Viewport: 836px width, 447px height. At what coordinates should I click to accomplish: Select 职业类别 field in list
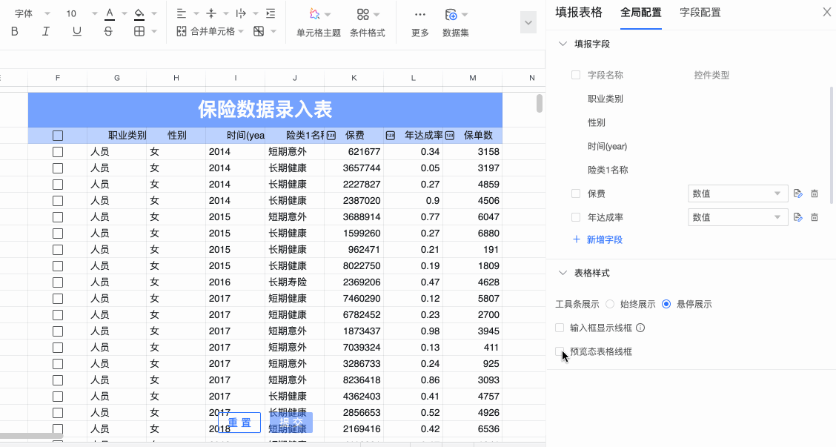coord(606,99)
